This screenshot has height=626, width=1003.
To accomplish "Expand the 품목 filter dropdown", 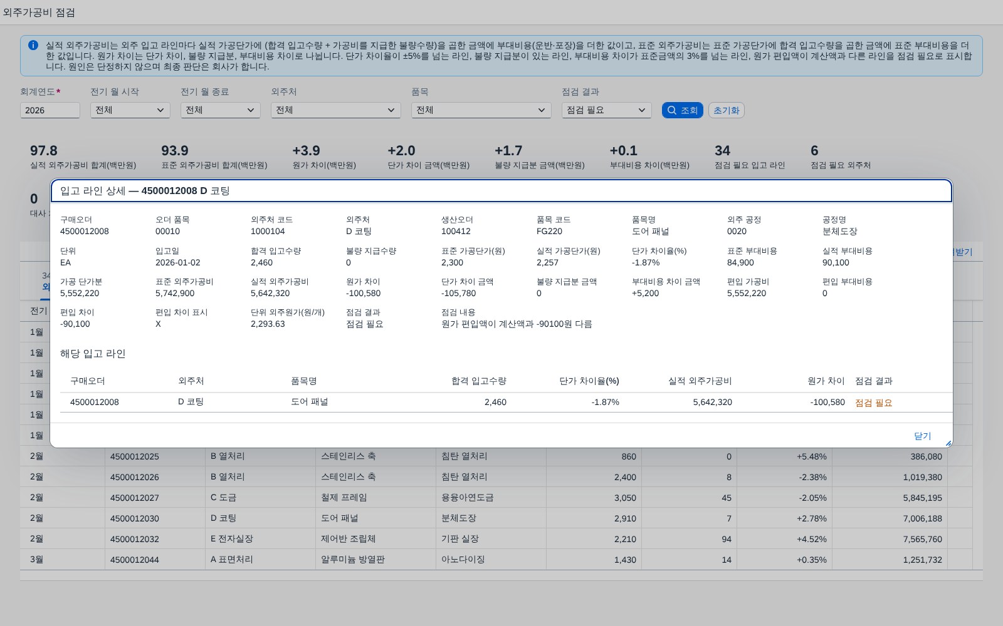I will click(481, 110).
